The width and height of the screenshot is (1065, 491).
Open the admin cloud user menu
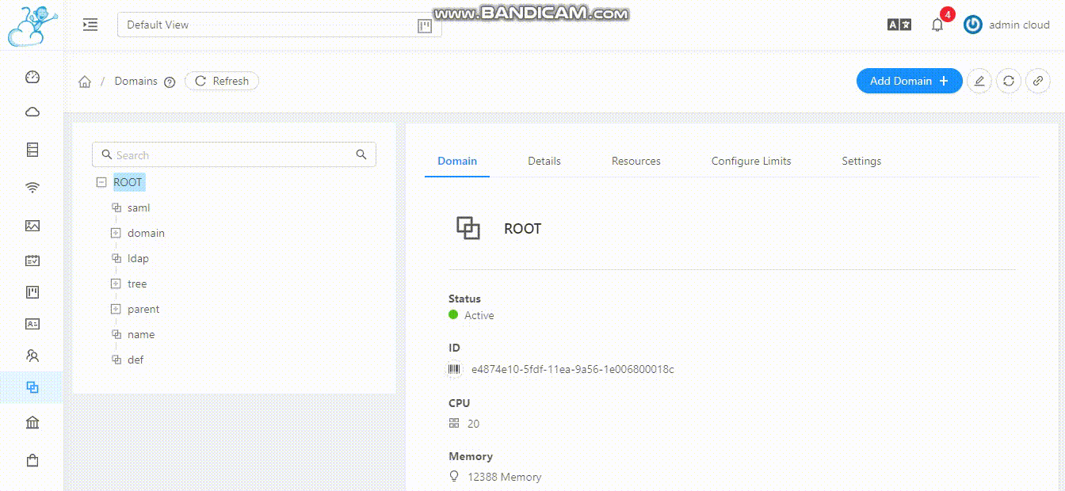[1006, 25]
